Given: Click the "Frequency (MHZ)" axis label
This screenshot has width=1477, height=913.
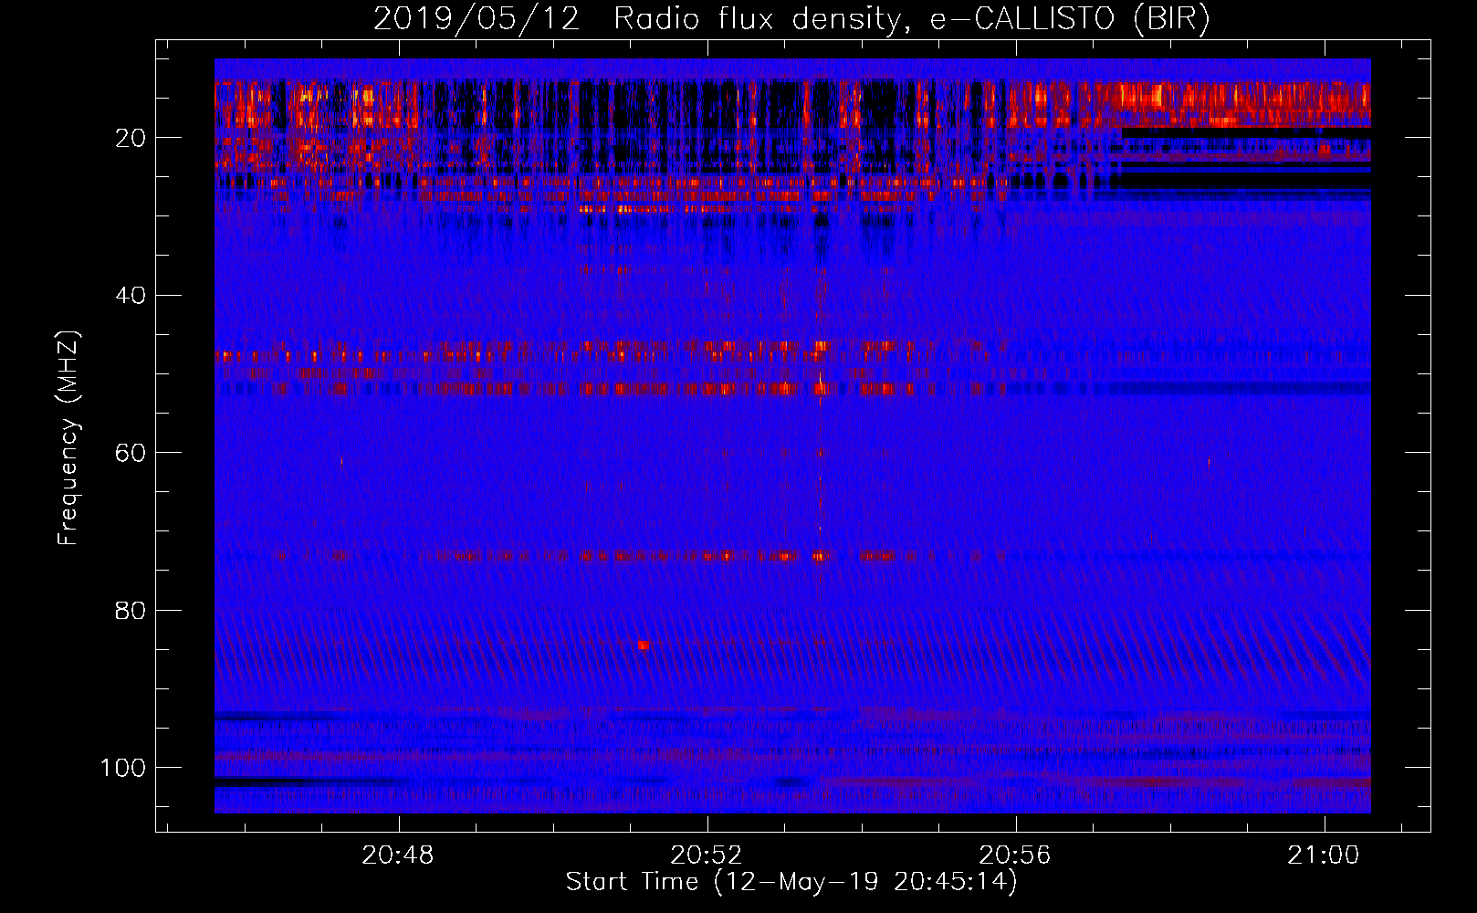Looking at the screenshot, I should click(x=68, y=438).
